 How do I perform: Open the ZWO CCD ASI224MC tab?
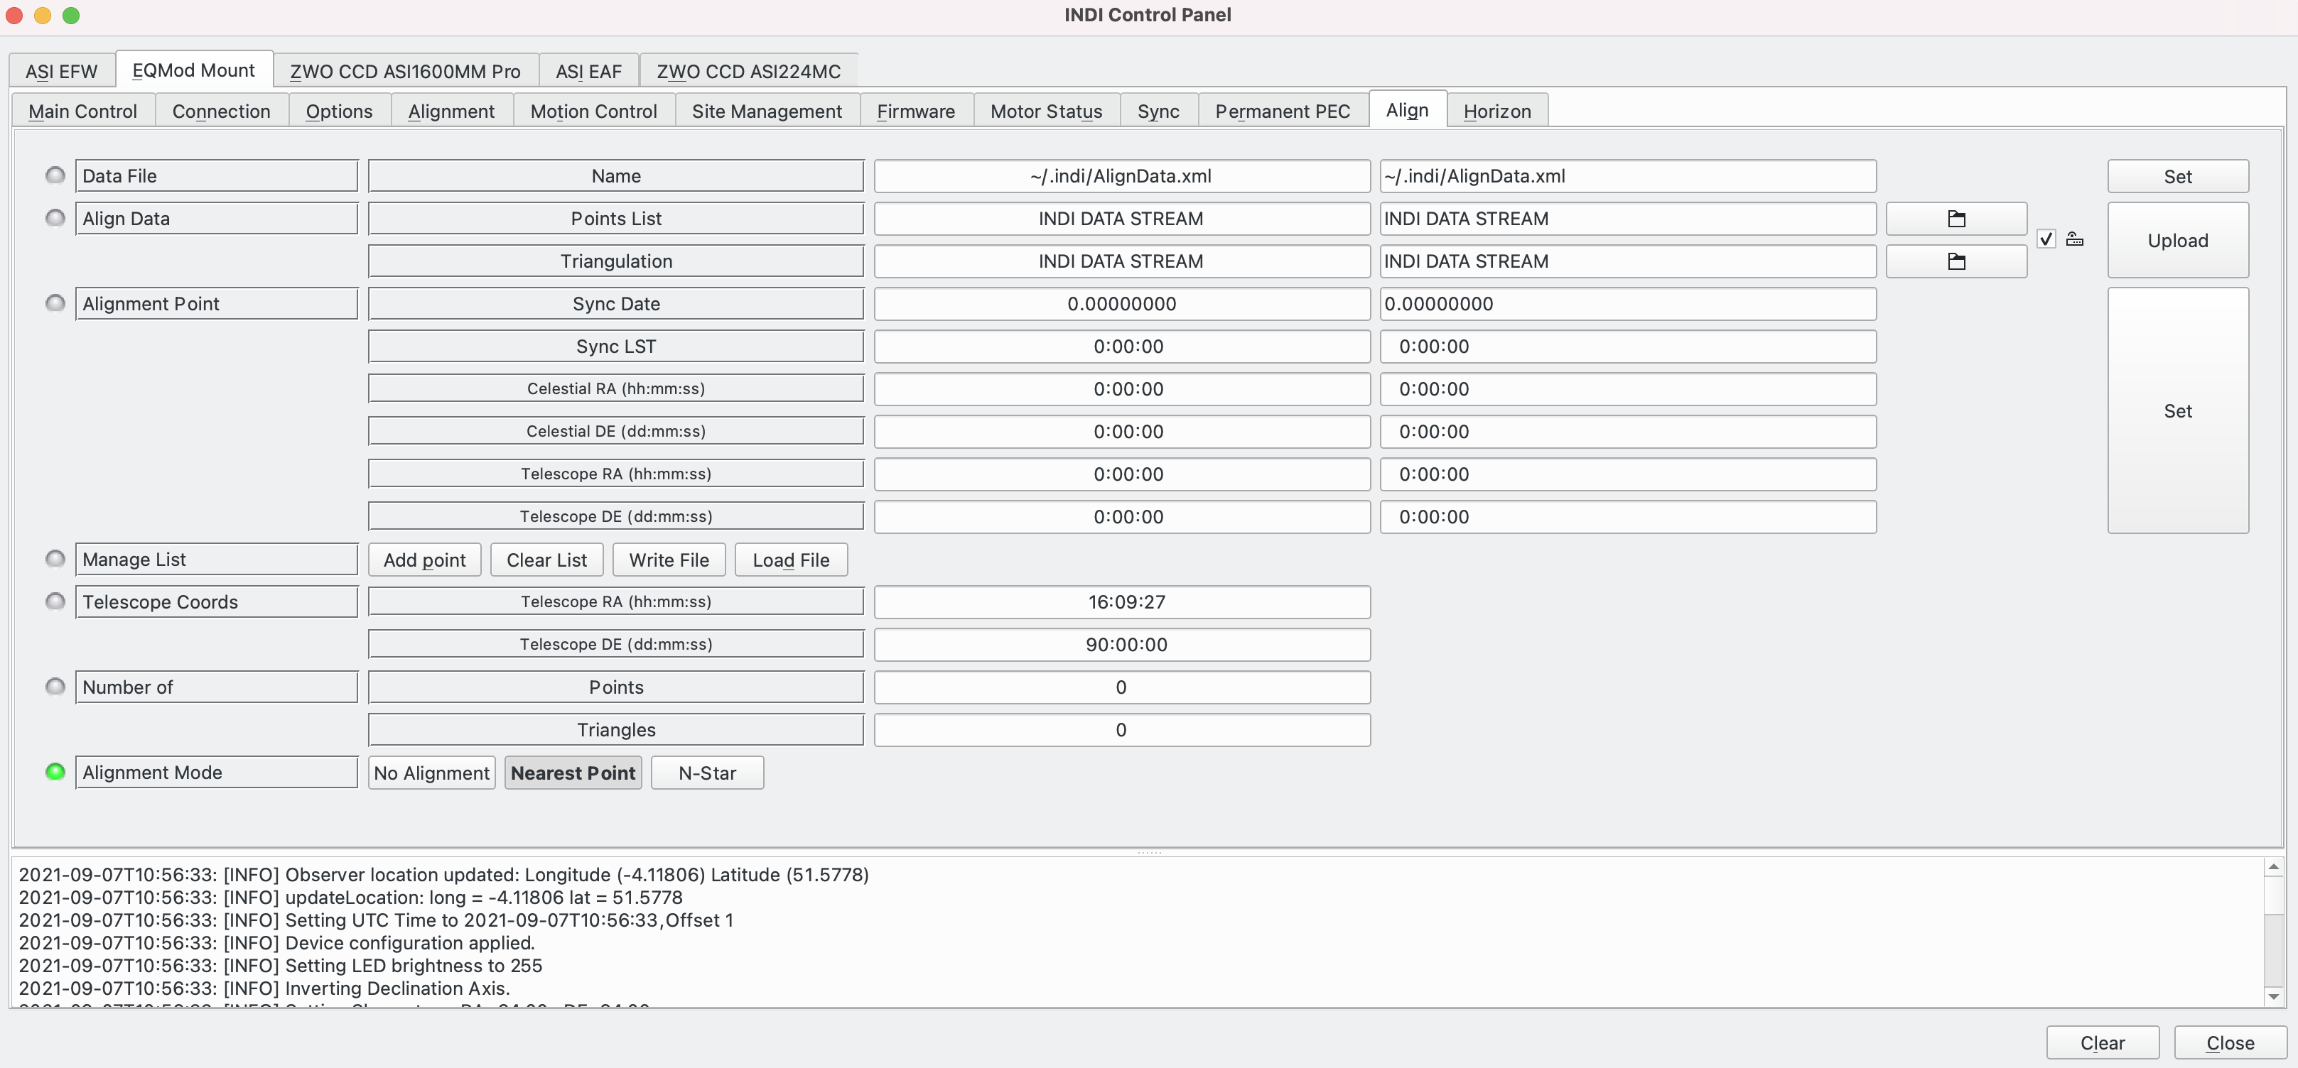click(x=748, y=71)
